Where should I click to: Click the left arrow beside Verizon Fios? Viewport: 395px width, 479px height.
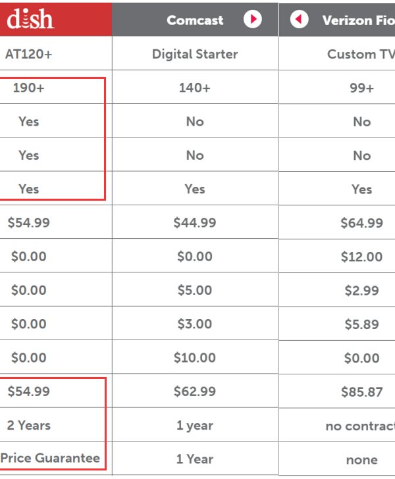tap(300, 19)
